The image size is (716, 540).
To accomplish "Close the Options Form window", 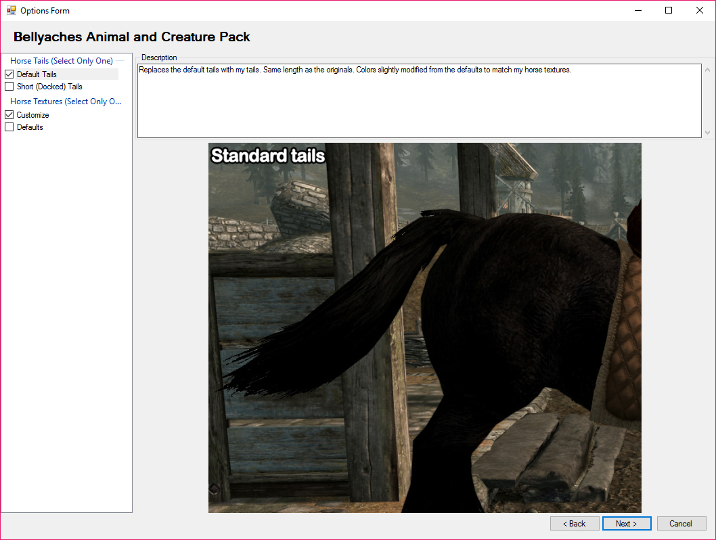I will (x=700, y=11).
